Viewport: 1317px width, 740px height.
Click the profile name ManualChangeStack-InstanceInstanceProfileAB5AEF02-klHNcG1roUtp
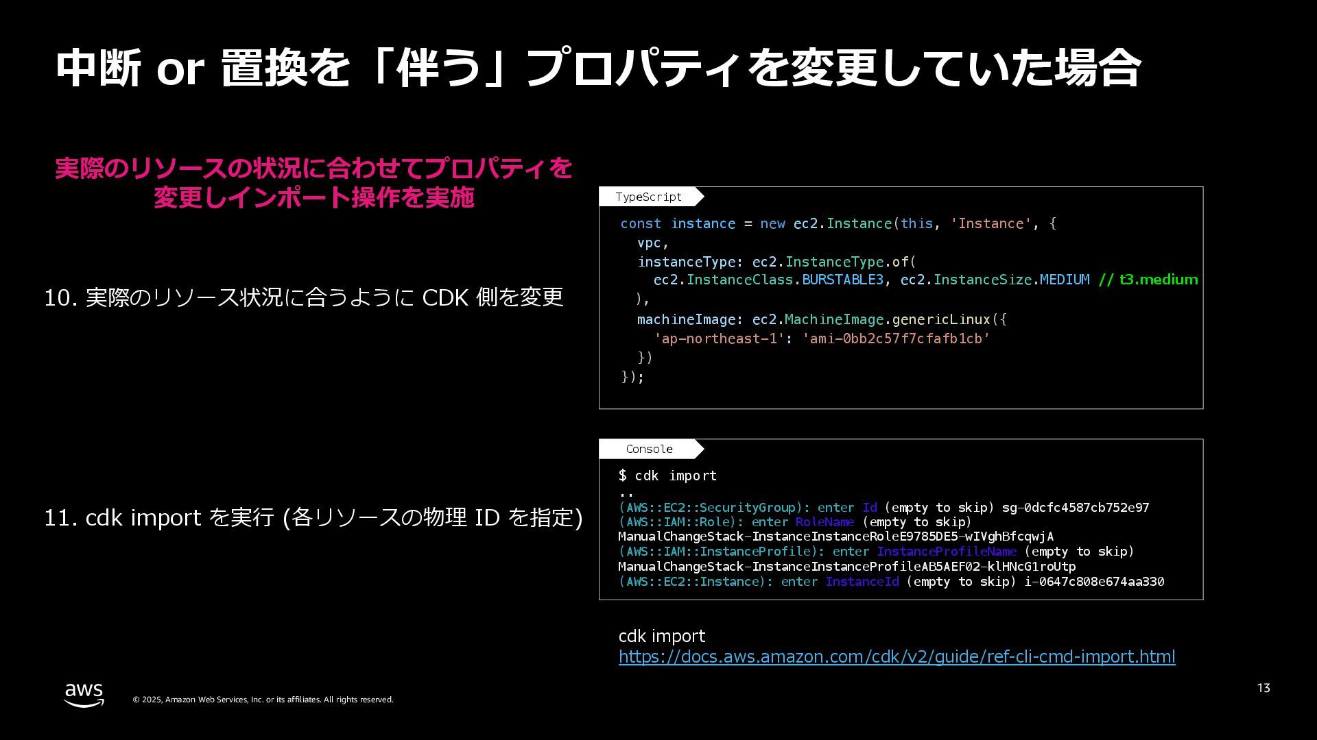(846, 567)
